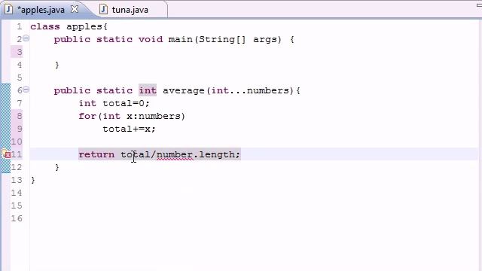Click the 'total+=x;' statement

pyautogui.click(x=129, y=129)
